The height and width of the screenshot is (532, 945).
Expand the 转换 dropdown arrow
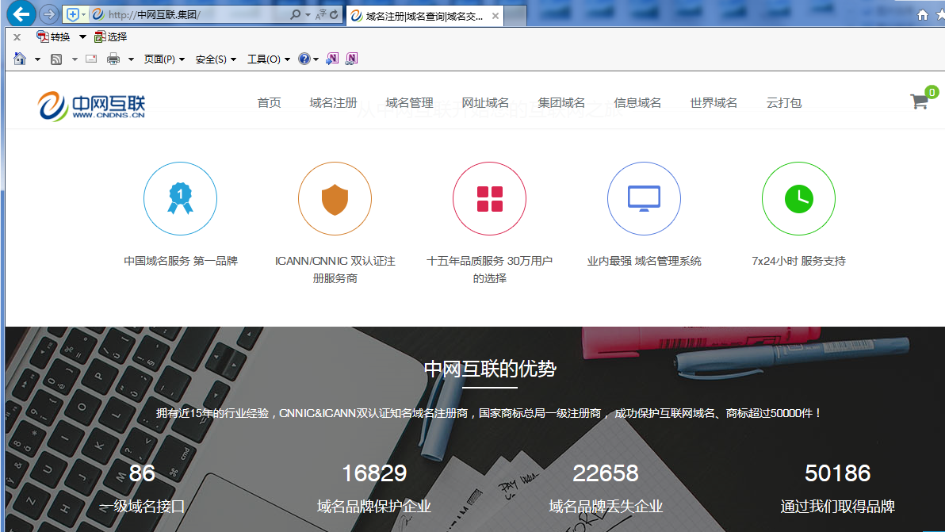tap(82, 36)
